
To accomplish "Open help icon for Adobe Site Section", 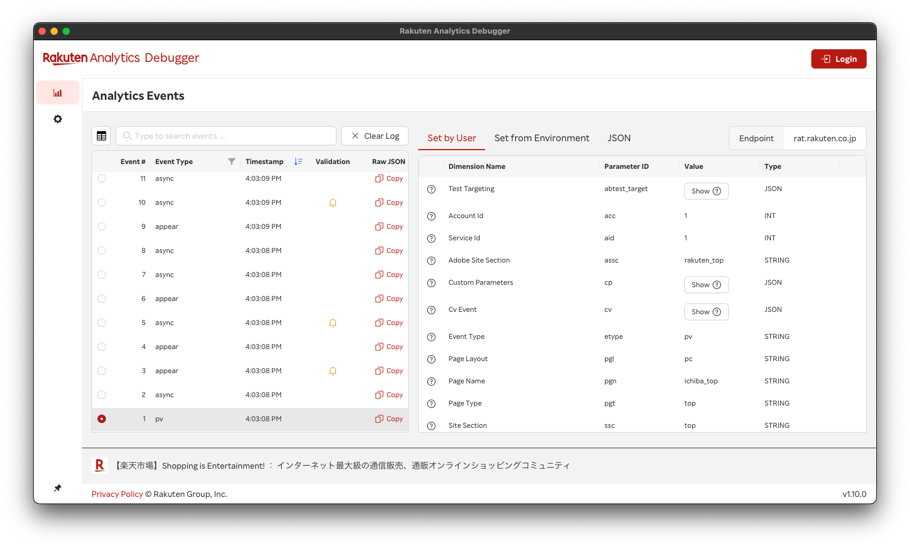I will tap(432, 261).
